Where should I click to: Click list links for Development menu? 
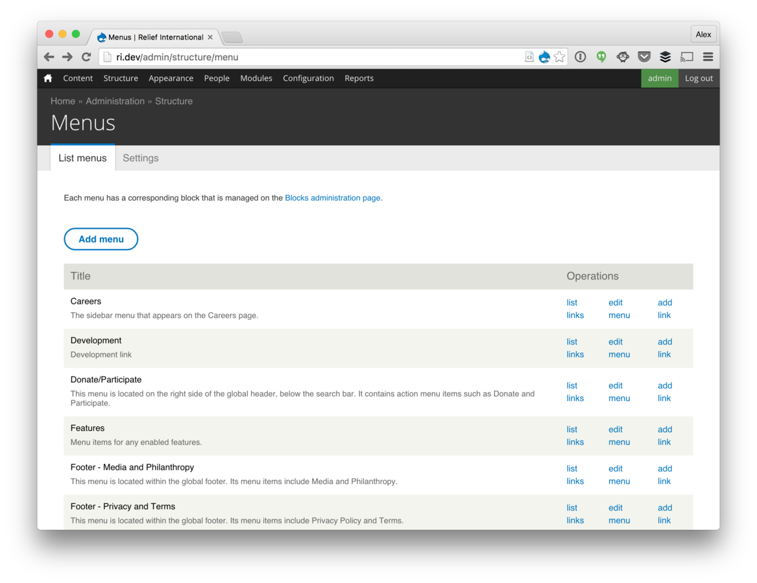click(575, 348)
